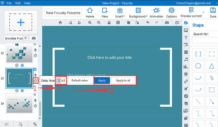Open the chart panel icon

point(186,67)
